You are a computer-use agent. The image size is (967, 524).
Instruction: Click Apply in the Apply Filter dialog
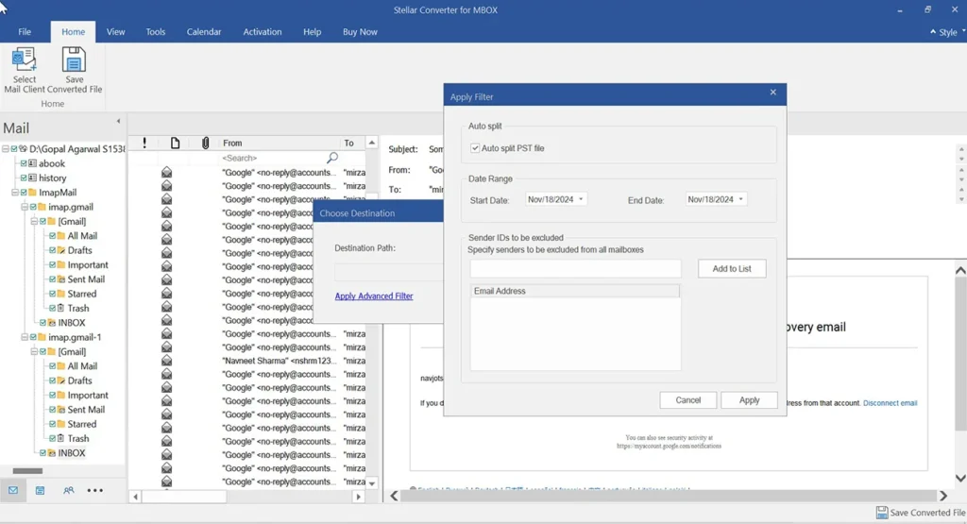(749, 400)
